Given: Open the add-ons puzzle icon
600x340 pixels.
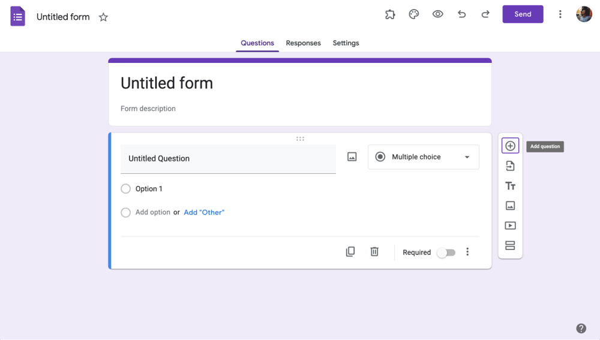Looking at the screenshot, I should coord(390,14).
